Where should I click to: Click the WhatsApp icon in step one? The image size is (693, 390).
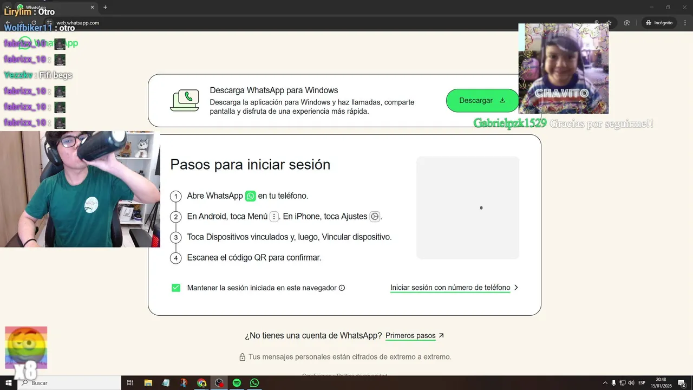pos(250,196)
